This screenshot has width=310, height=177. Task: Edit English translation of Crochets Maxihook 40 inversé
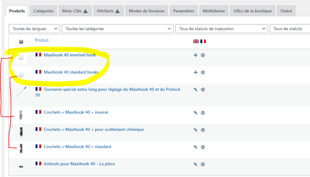pos(196,112)
